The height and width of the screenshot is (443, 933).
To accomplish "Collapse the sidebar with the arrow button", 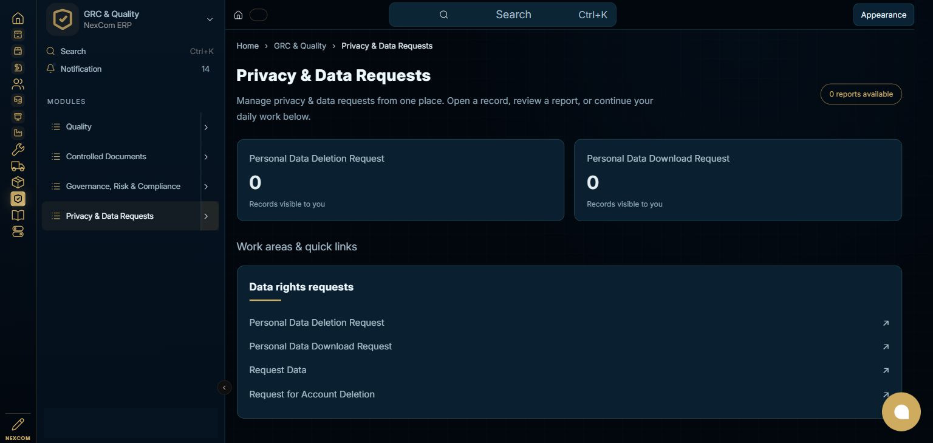I will click(x=224, y=388).
